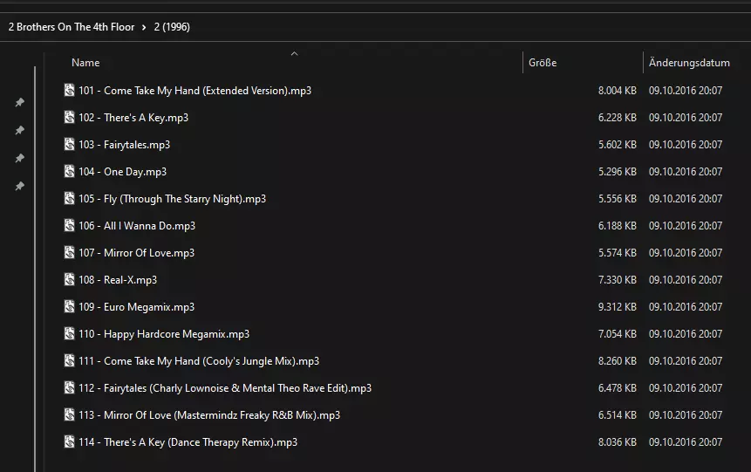751x472 pixels.
Task: Click the 8.036 KB size value
Action: pyautogui.click(x=618, y=442)
